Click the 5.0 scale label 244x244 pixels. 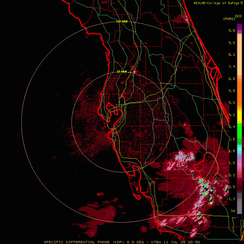(232, 103)
